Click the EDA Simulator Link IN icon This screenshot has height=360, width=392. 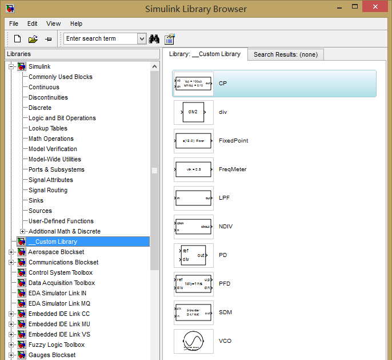(22, 293)
